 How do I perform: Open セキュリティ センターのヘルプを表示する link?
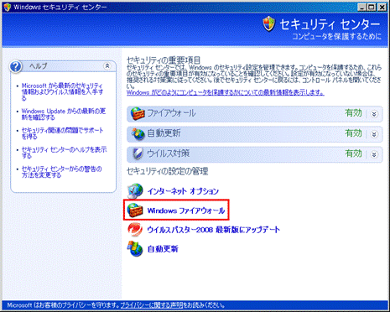click(64, 153)
